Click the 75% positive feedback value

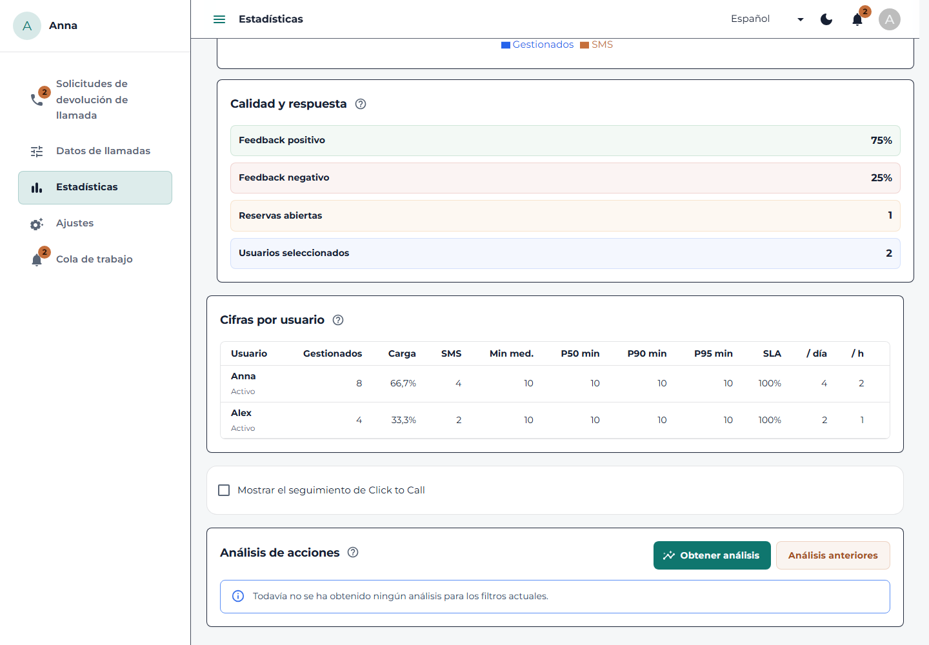(881, 141)
